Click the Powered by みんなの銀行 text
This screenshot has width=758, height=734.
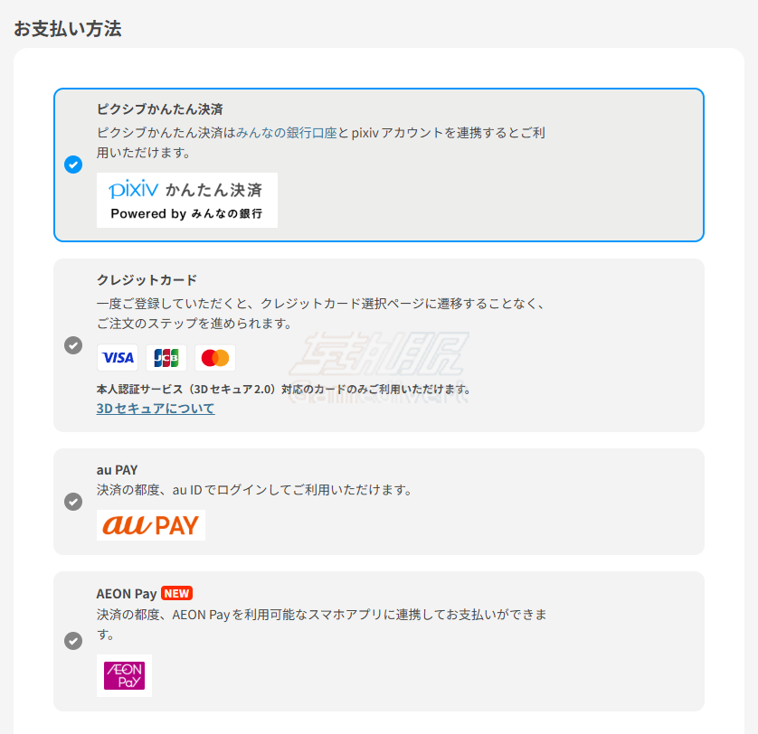187,214
